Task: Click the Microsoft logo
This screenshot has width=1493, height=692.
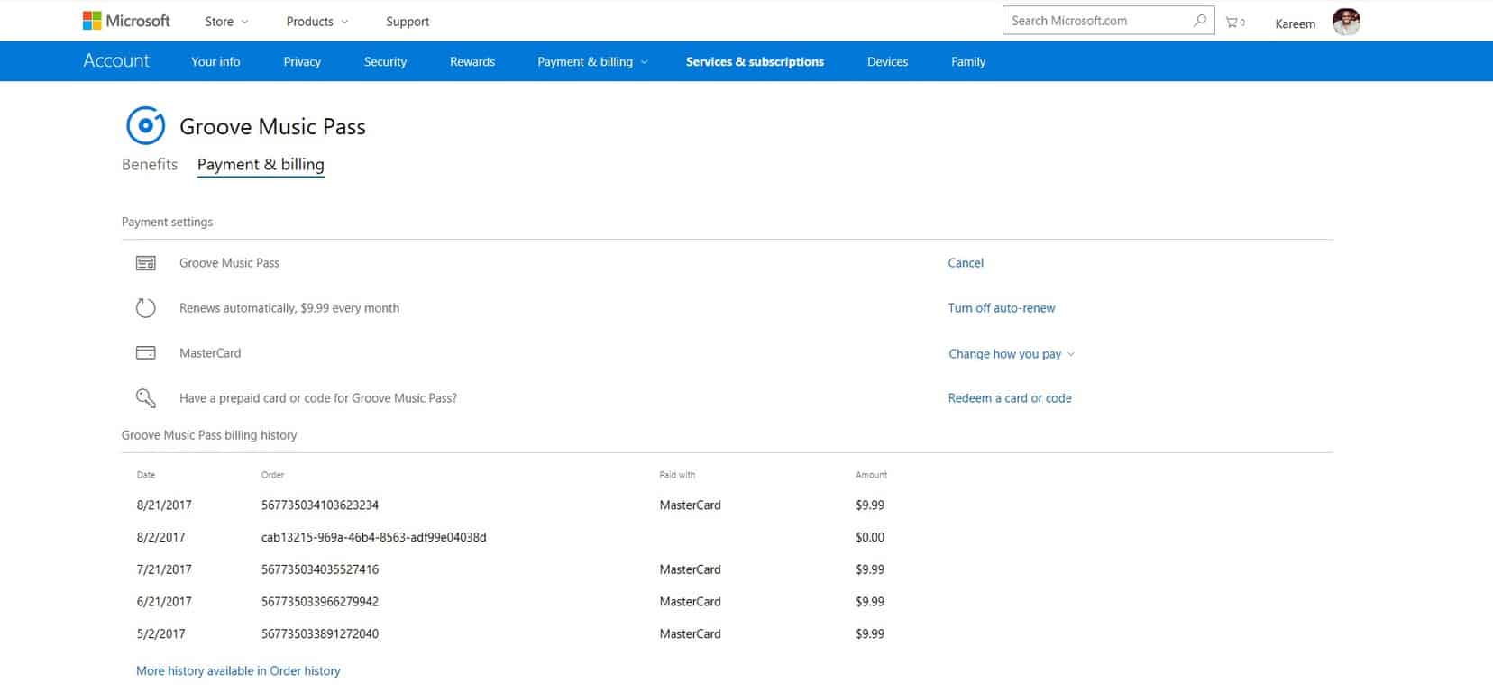Action: [x=126, y=21]
